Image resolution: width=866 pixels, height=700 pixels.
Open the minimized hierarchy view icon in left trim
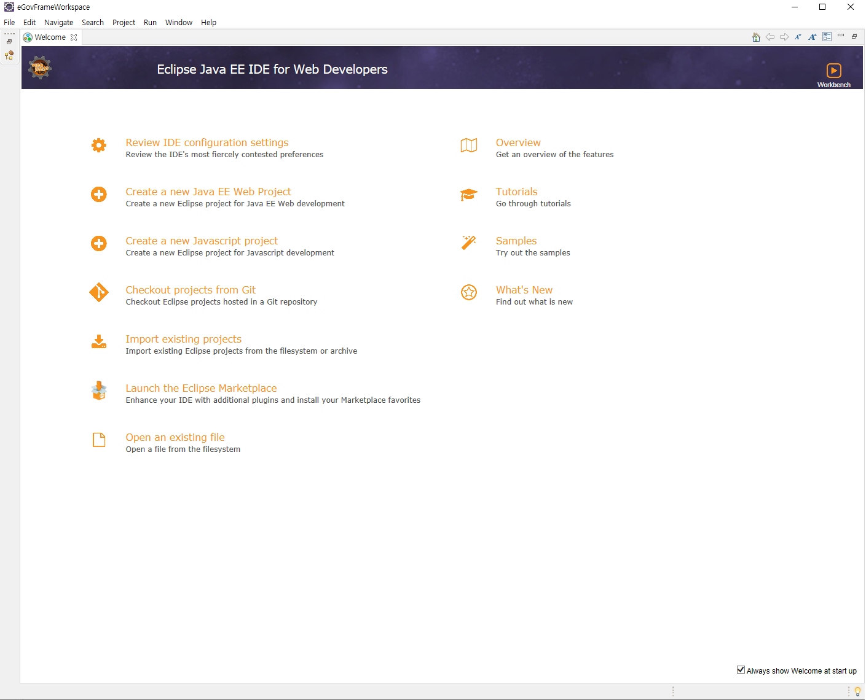(9, 55)
